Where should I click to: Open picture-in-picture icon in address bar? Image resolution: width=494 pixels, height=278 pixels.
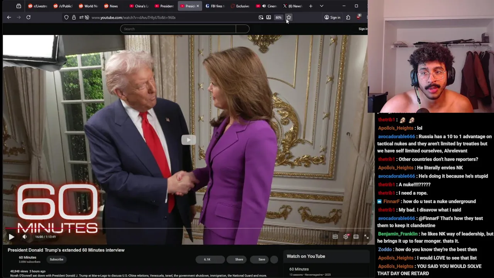coord(261,17)
